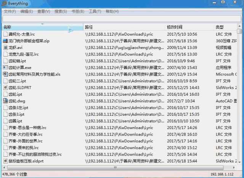Click the vertical scrollbar down arrow

click(239, 162)
